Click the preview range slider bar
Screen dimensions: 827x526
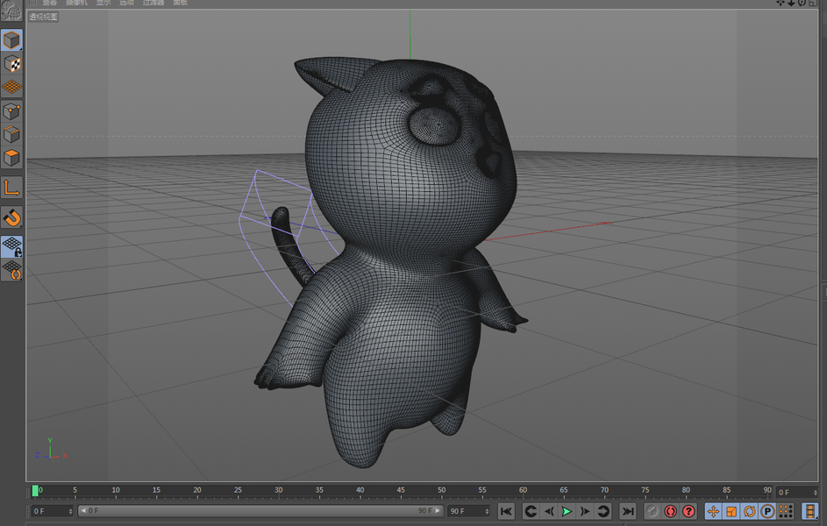pyautogui.click(x=260, y=511)
